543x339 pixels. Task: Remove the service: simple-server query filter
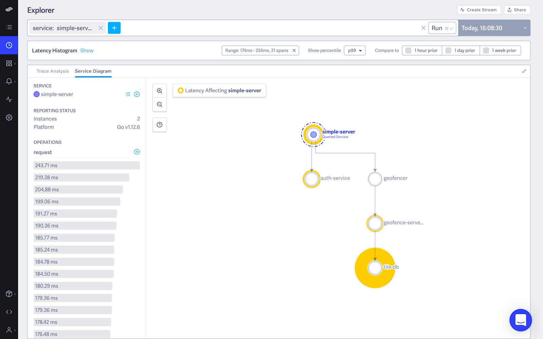pyautogui.click(x=100, y=28)
